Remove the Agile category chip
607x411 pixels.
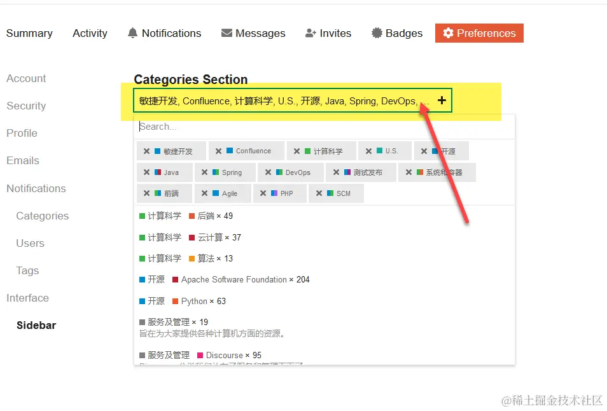coord(204,193)
